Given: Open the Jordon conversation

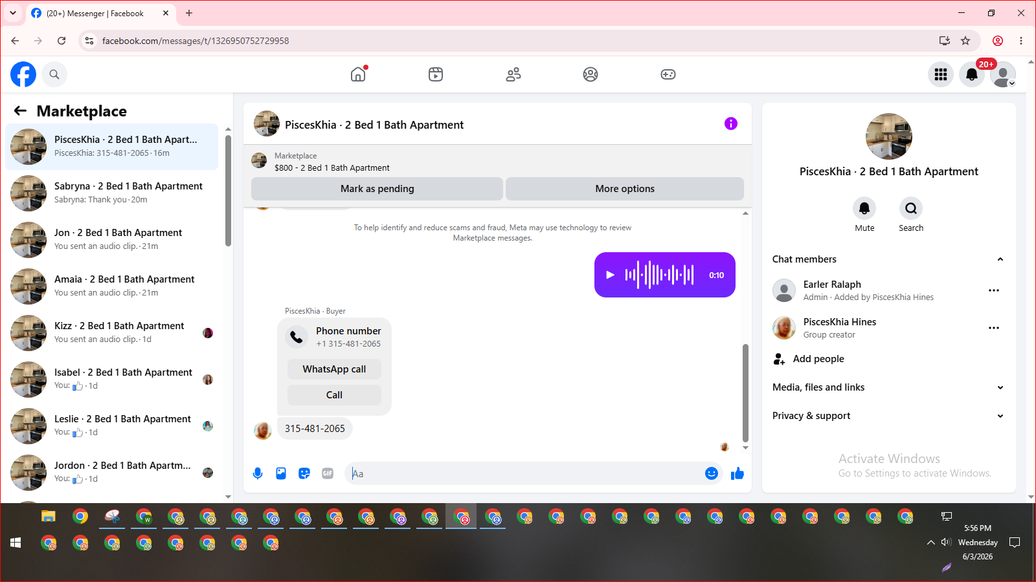Looking at the screenshot, I should 112,473.
